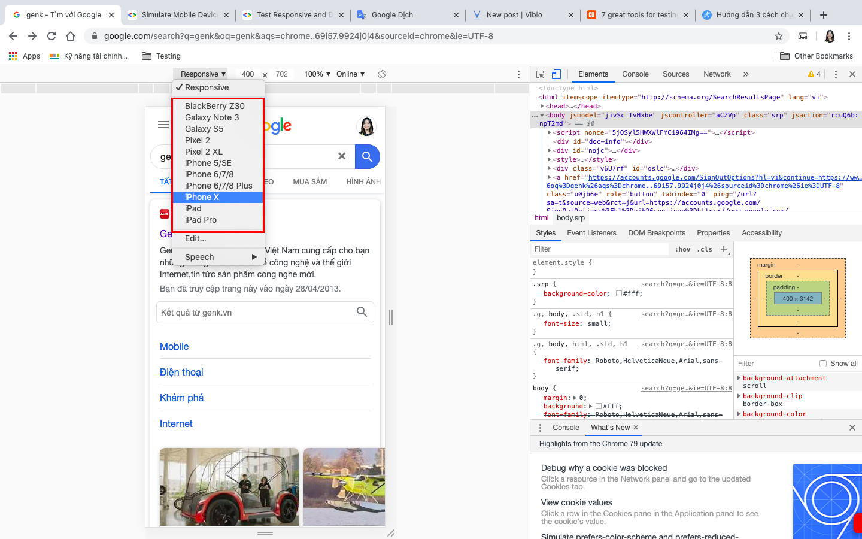Toggle the .cls class editor button

(705, 249)
